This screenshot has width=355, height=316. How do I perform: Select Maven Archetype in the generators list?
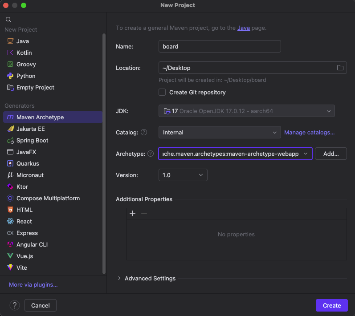(x=40, y=117)
